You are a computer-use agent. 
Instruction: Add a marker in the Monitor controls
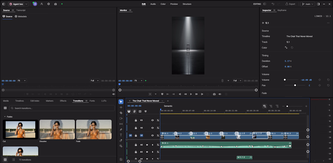[x=162, y=94]
